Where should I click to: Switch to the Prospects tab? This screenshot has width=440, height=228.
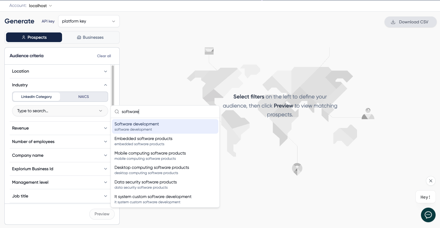point(34,37)
